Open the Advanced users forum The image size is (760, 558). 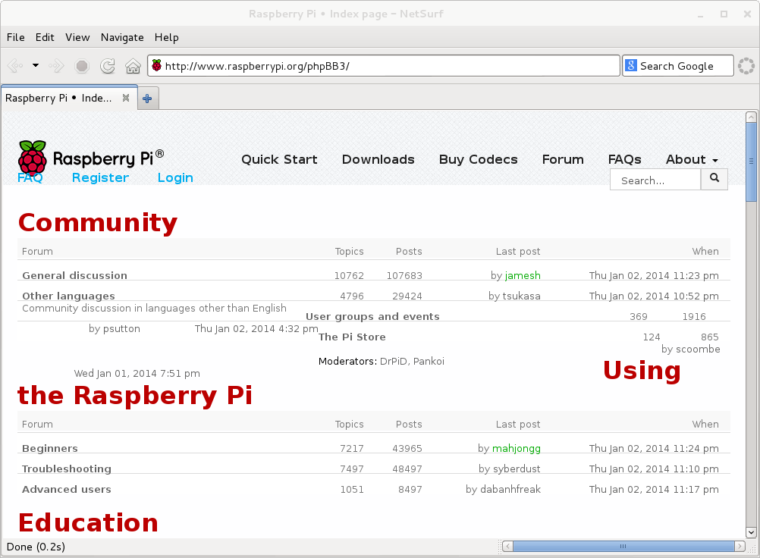click(67, 489)
